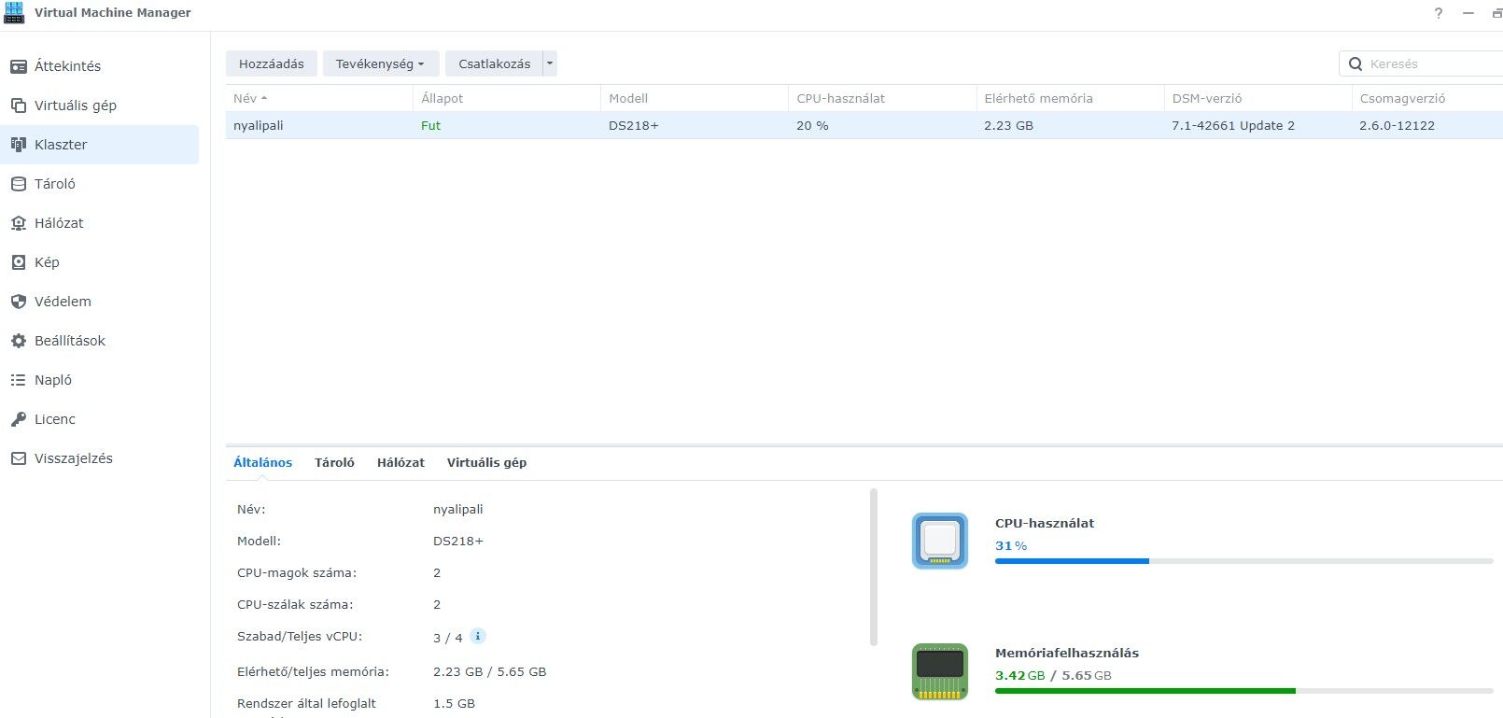
Task: Select the nyalipali host row
Action: 864,125
